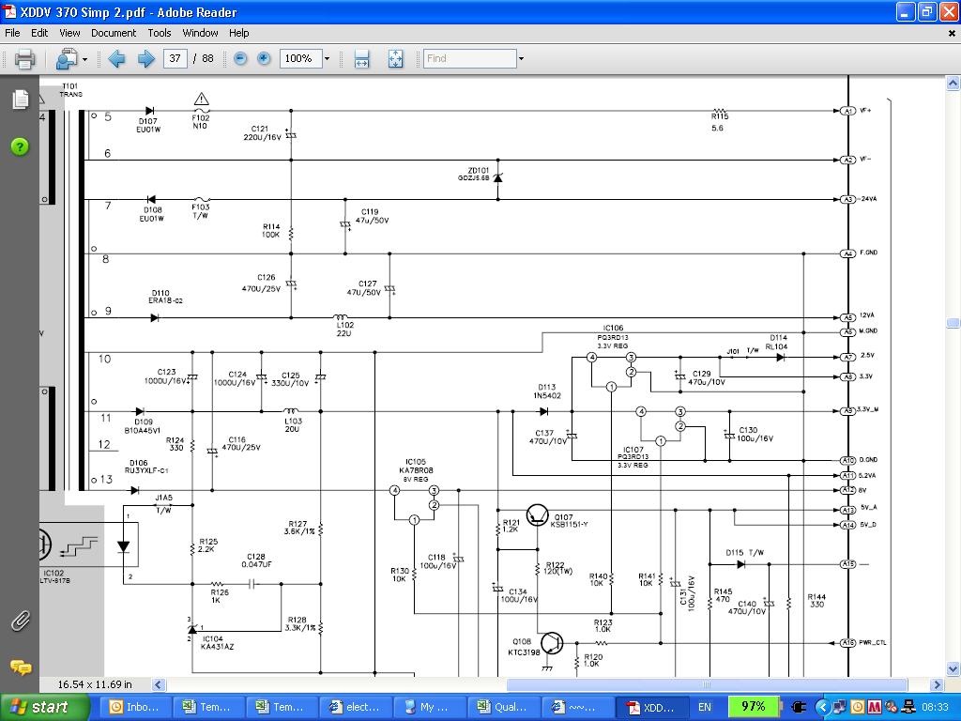Click the 97% battery indicator
Screen dimensions: 961x721
click(754, 707)
